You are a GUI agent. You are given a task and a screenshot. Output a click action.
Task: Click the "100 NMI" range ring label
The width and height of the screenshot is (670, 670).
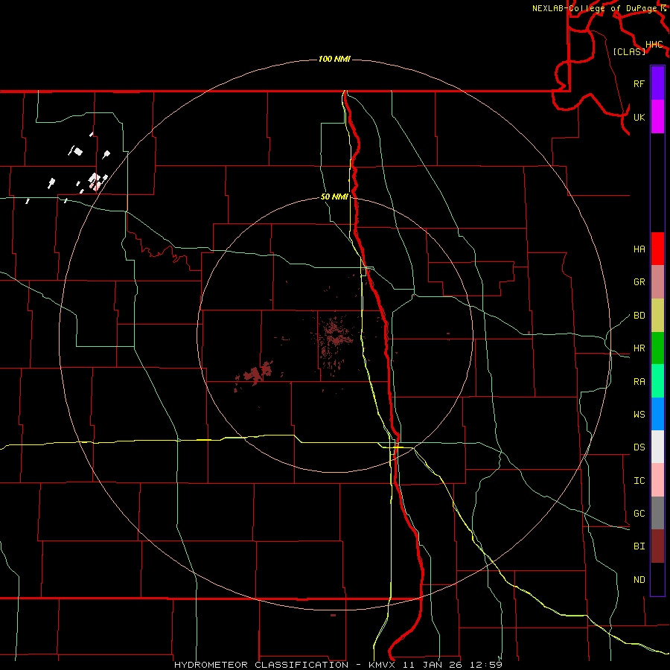[x=334, y=59]
